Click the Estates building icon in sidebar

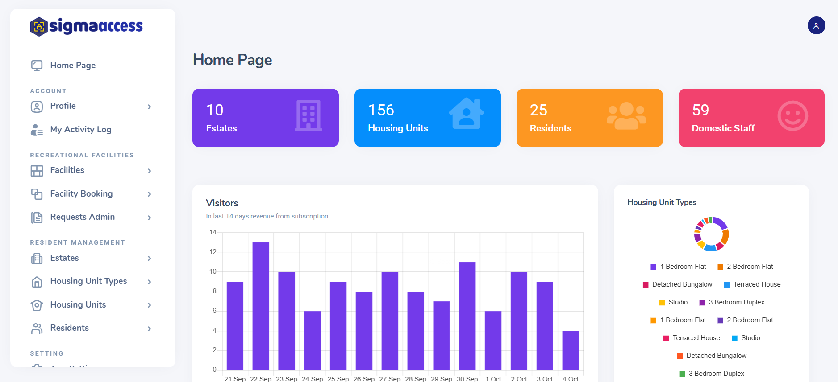tap(37, 259)
